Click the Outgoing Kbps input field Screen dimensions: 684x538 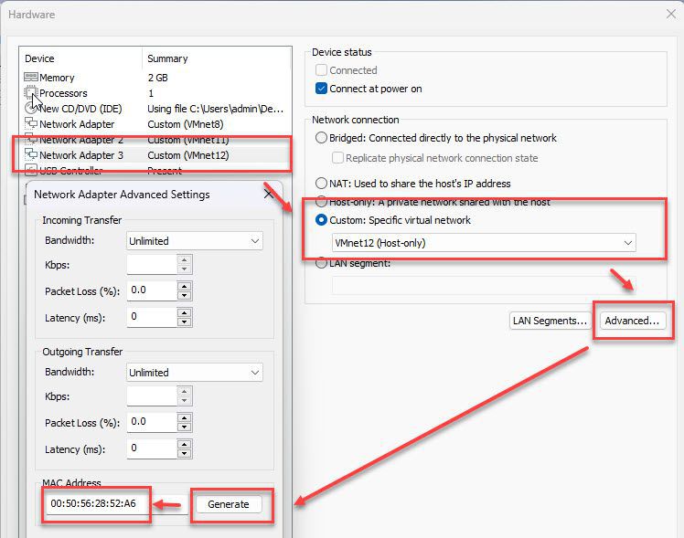pyautogui.click(x=152, y=396)
